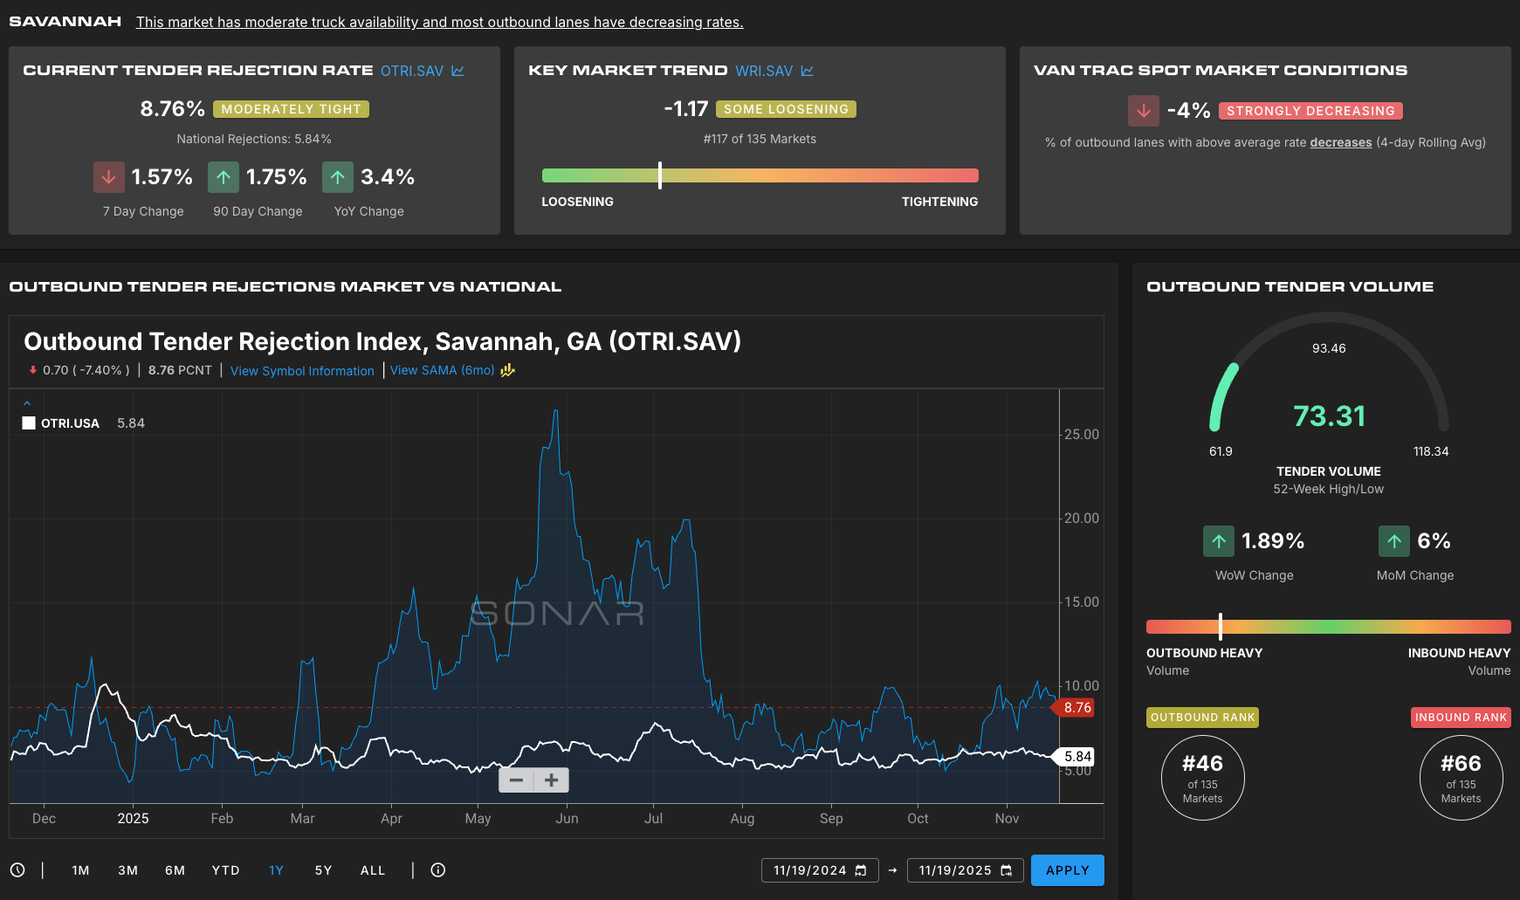Viewport: 1520px width, 900px height.
Task: Select the 5Y range tab
Action: (x=323, y=870)
